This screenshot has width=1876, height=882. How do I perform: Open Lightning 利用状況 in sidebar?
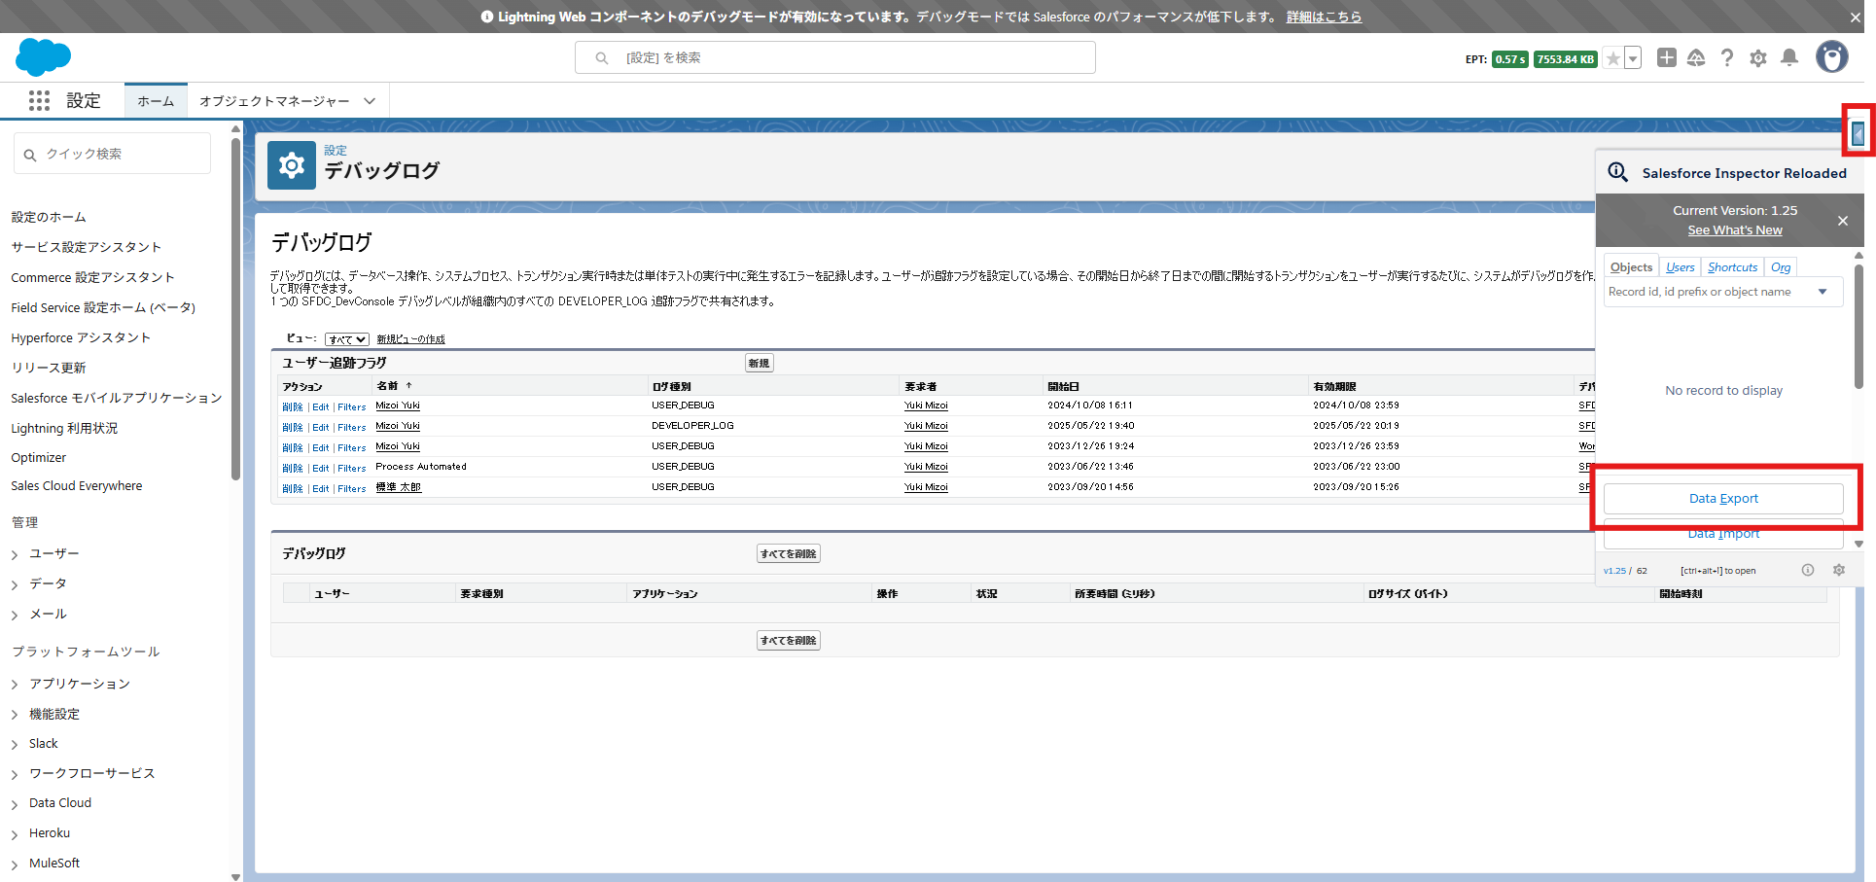pyautogui.click(x=64, y=428)
